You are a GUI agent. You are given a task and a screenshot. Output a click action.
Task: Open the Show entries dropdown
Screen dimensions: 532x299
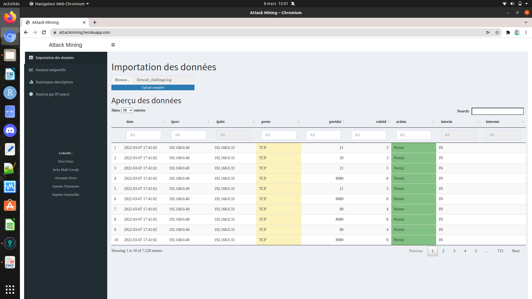click(x=127, y=110)
